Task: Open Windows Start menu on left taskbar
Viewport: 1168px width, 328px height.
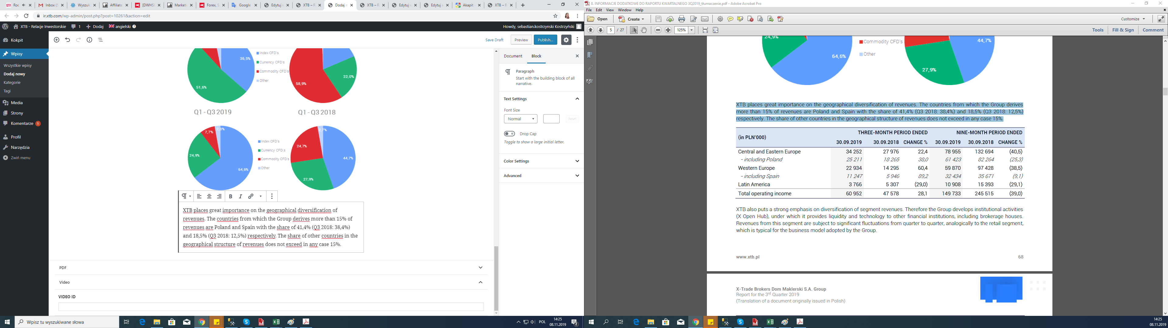Action: 7,322
